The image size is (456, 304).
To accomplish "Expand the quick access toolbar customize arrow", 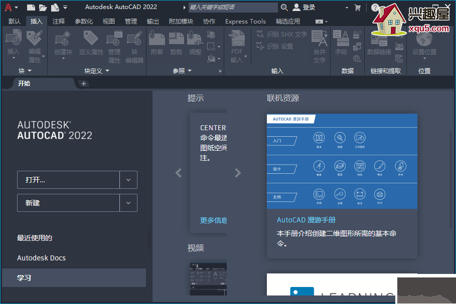I will click(65, 7).
